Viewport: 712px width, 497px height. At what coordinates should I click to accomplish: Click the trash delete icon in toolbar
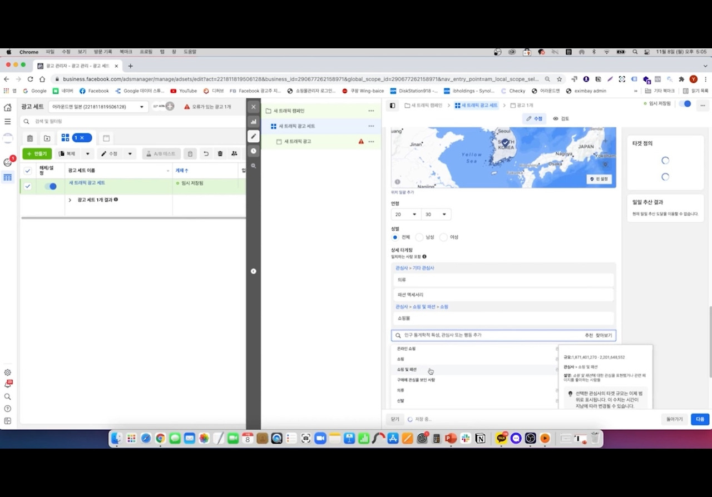coord(220,153)
